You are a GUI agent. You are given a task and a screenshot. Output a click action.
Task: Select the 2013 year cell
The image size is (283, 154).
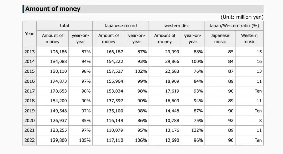[29, 52]
